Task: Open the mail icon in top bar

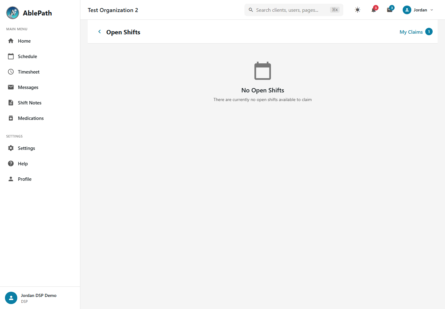Action: pyautogui.click(x=390, y=10)
